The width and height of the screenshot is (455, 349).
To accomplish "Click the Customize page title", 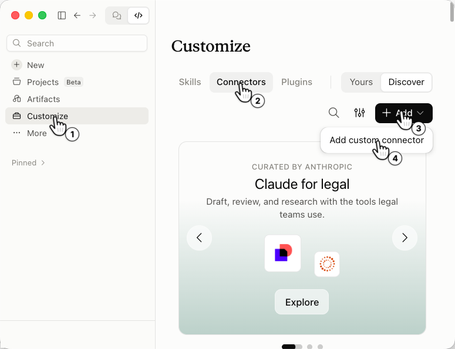I will (211, 46).
